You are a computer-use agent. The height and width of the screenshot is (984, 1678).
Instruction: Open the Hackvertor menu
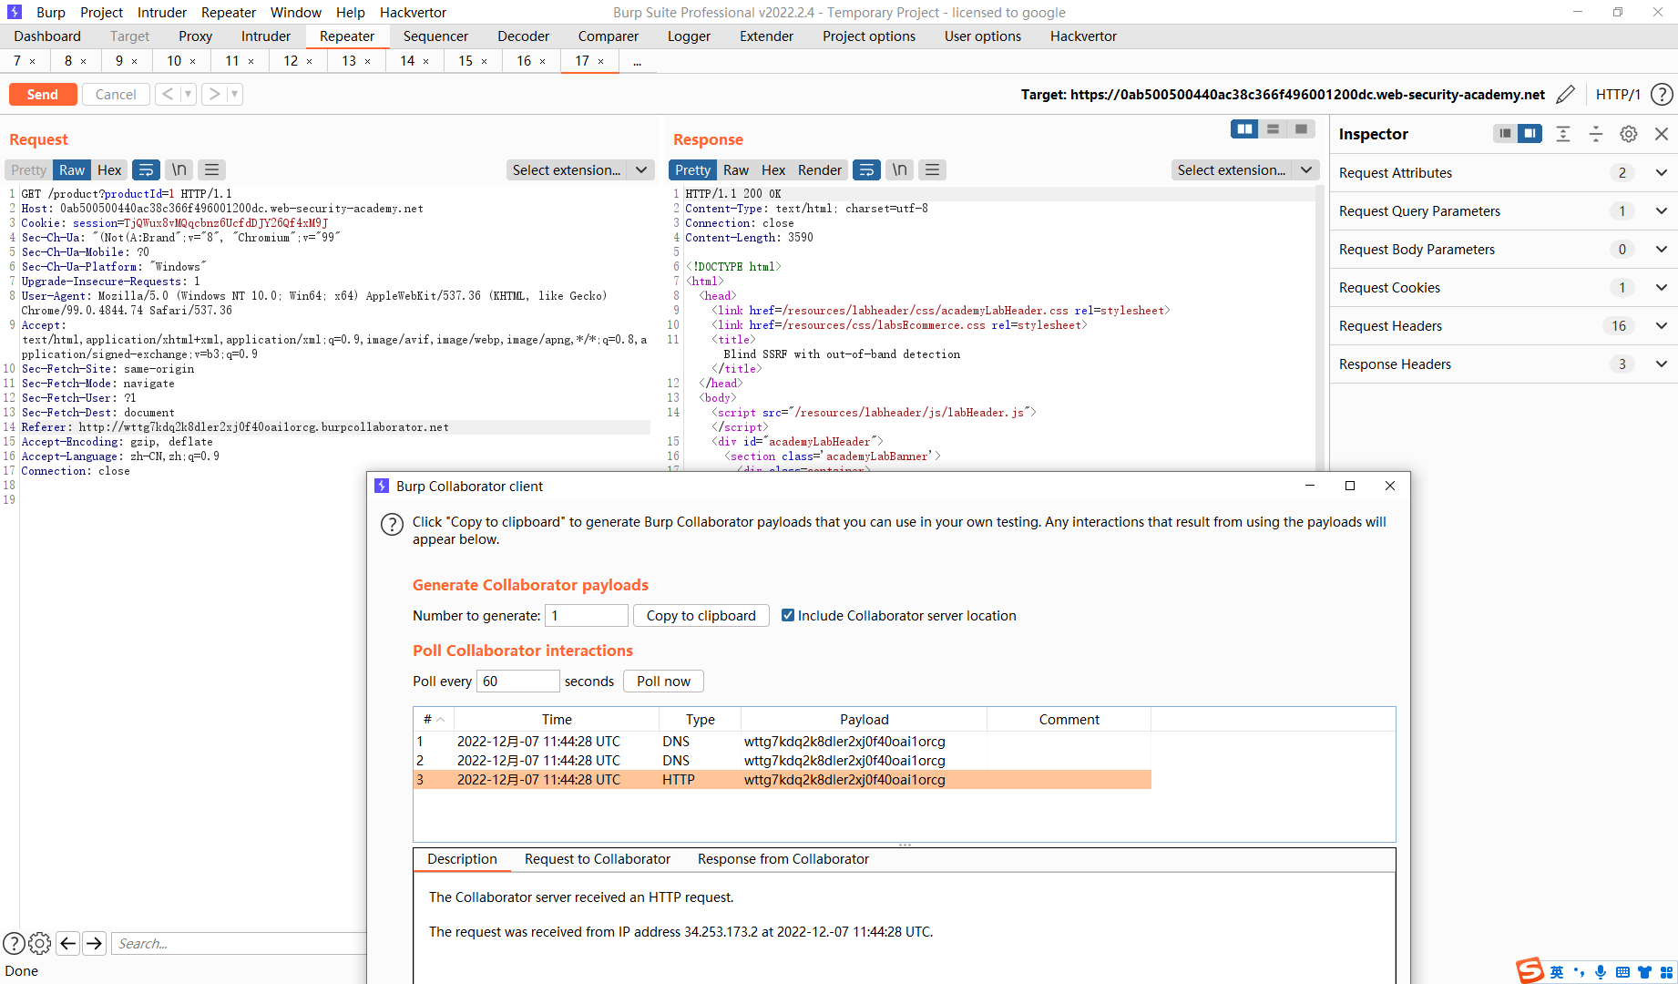(413, 13)
